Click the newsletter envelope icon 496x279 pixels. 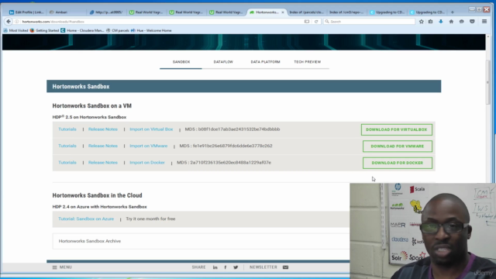(x=286, y=267)
